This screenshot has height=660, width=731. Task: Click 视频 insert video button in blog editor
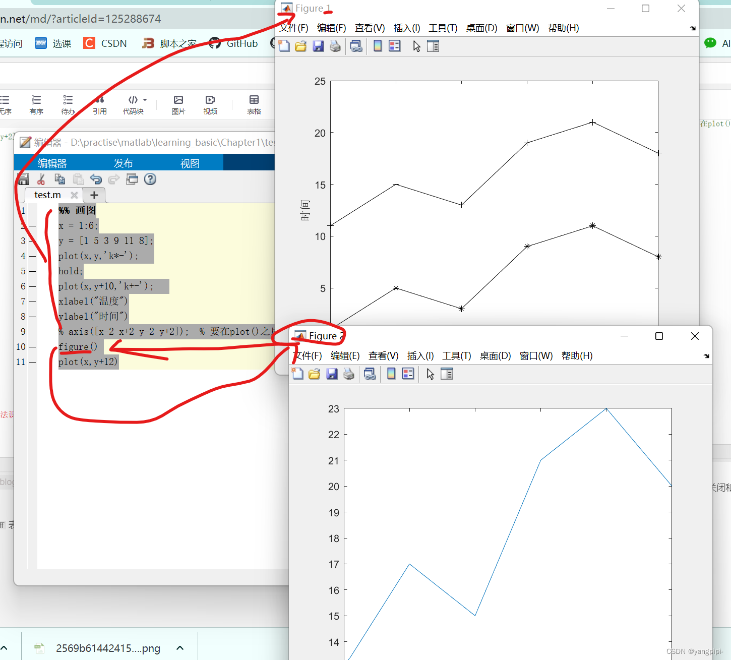point(210,105)
